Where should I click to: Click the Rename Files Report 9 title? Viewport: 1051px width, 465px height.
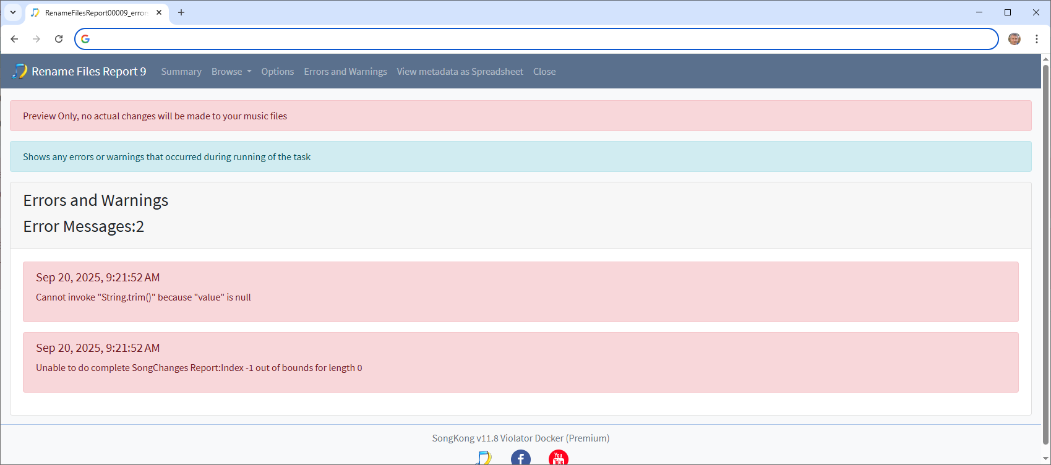[89, 72]
